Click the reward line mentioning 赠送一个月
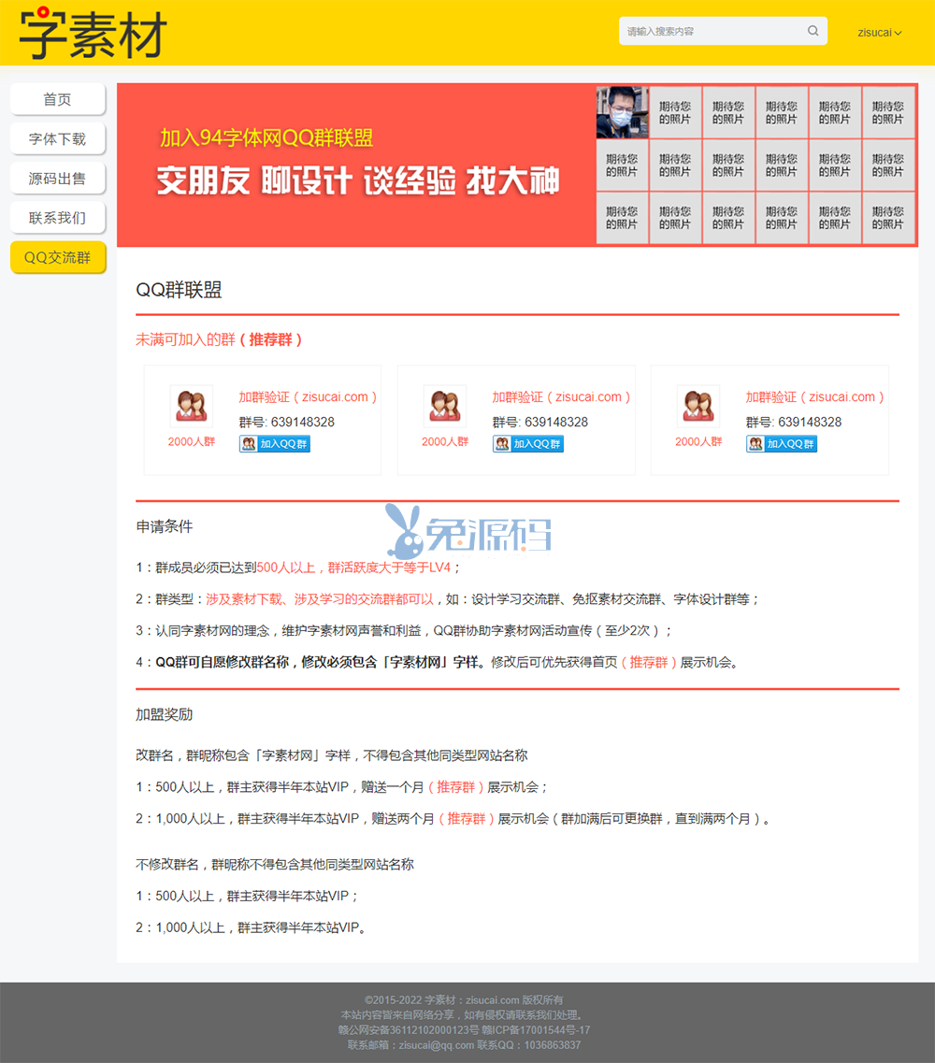 point(341,787)
